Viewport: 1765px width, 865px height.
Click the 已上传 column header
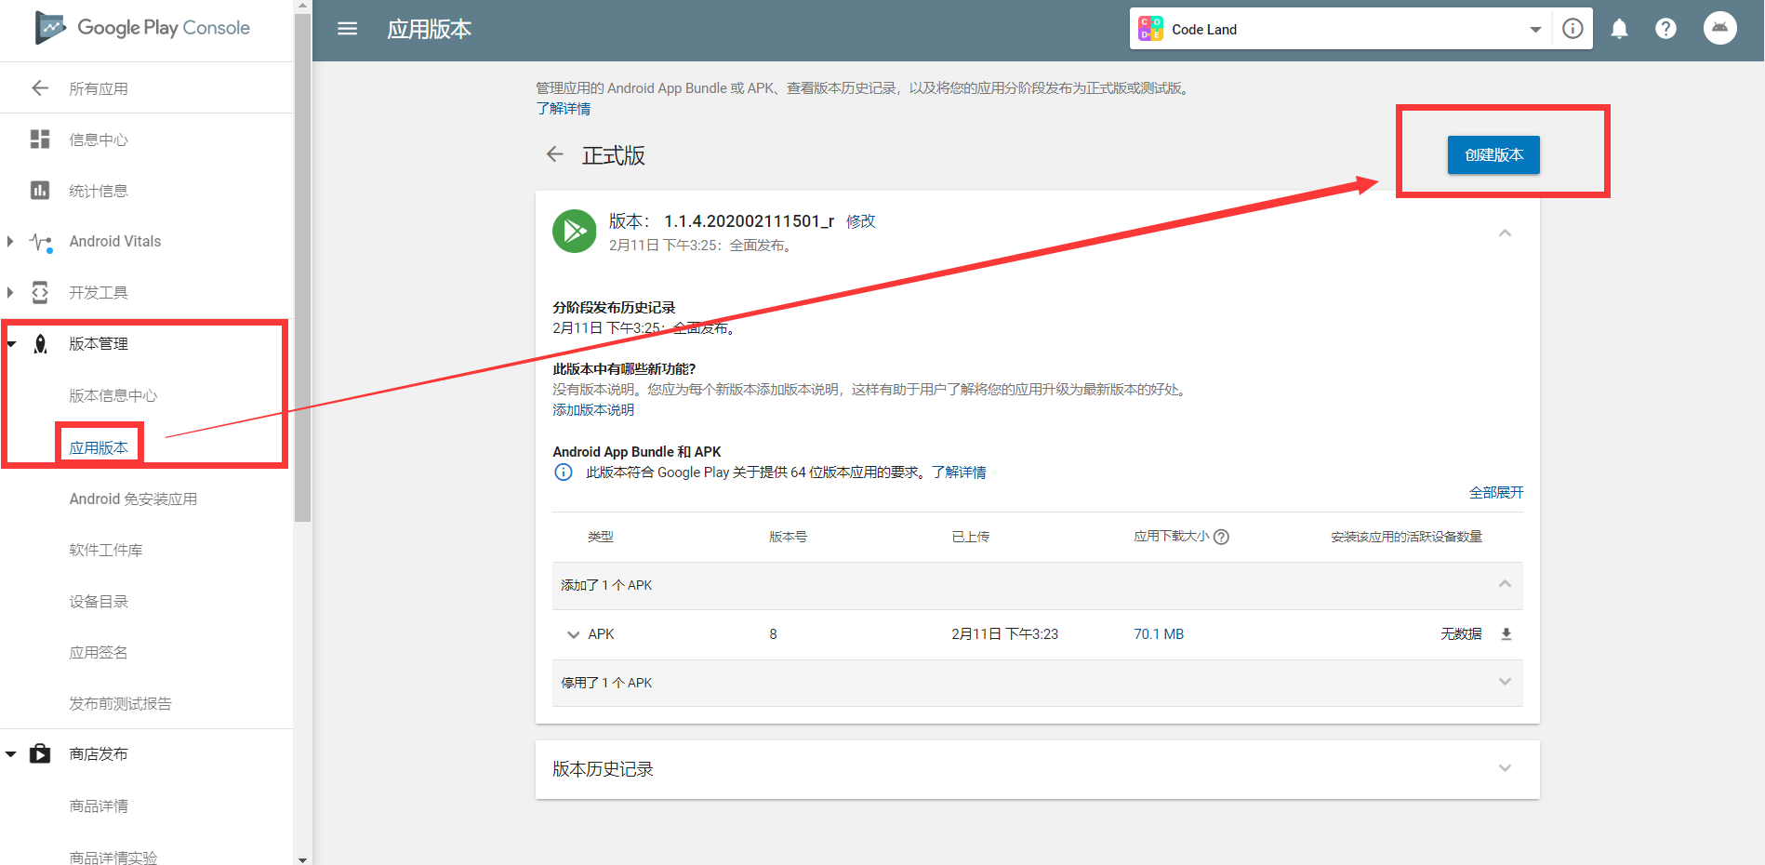tap(970, 537)
